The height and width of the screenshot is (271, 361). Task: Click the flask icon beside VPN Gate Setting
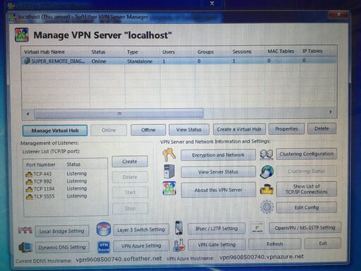pos(179,245)
